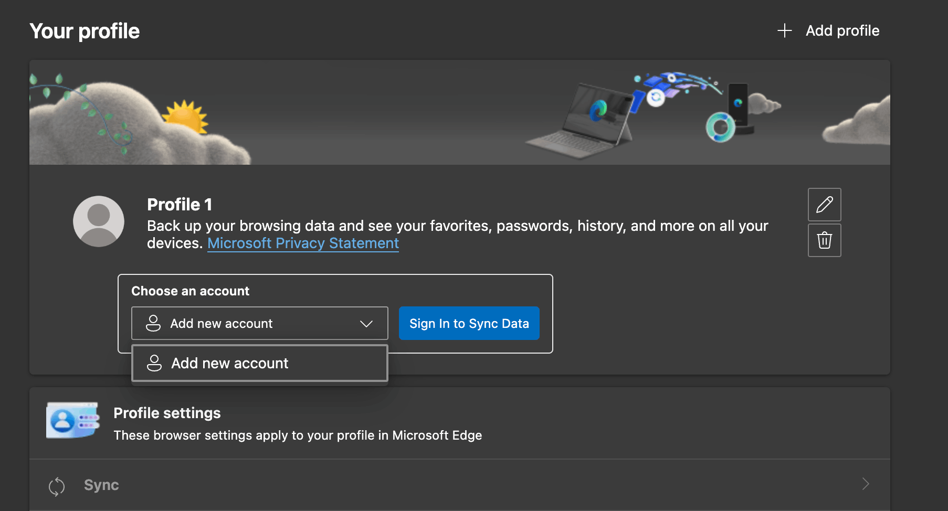
Task: Click the dropdown chevron arrow
Action: 366,324
